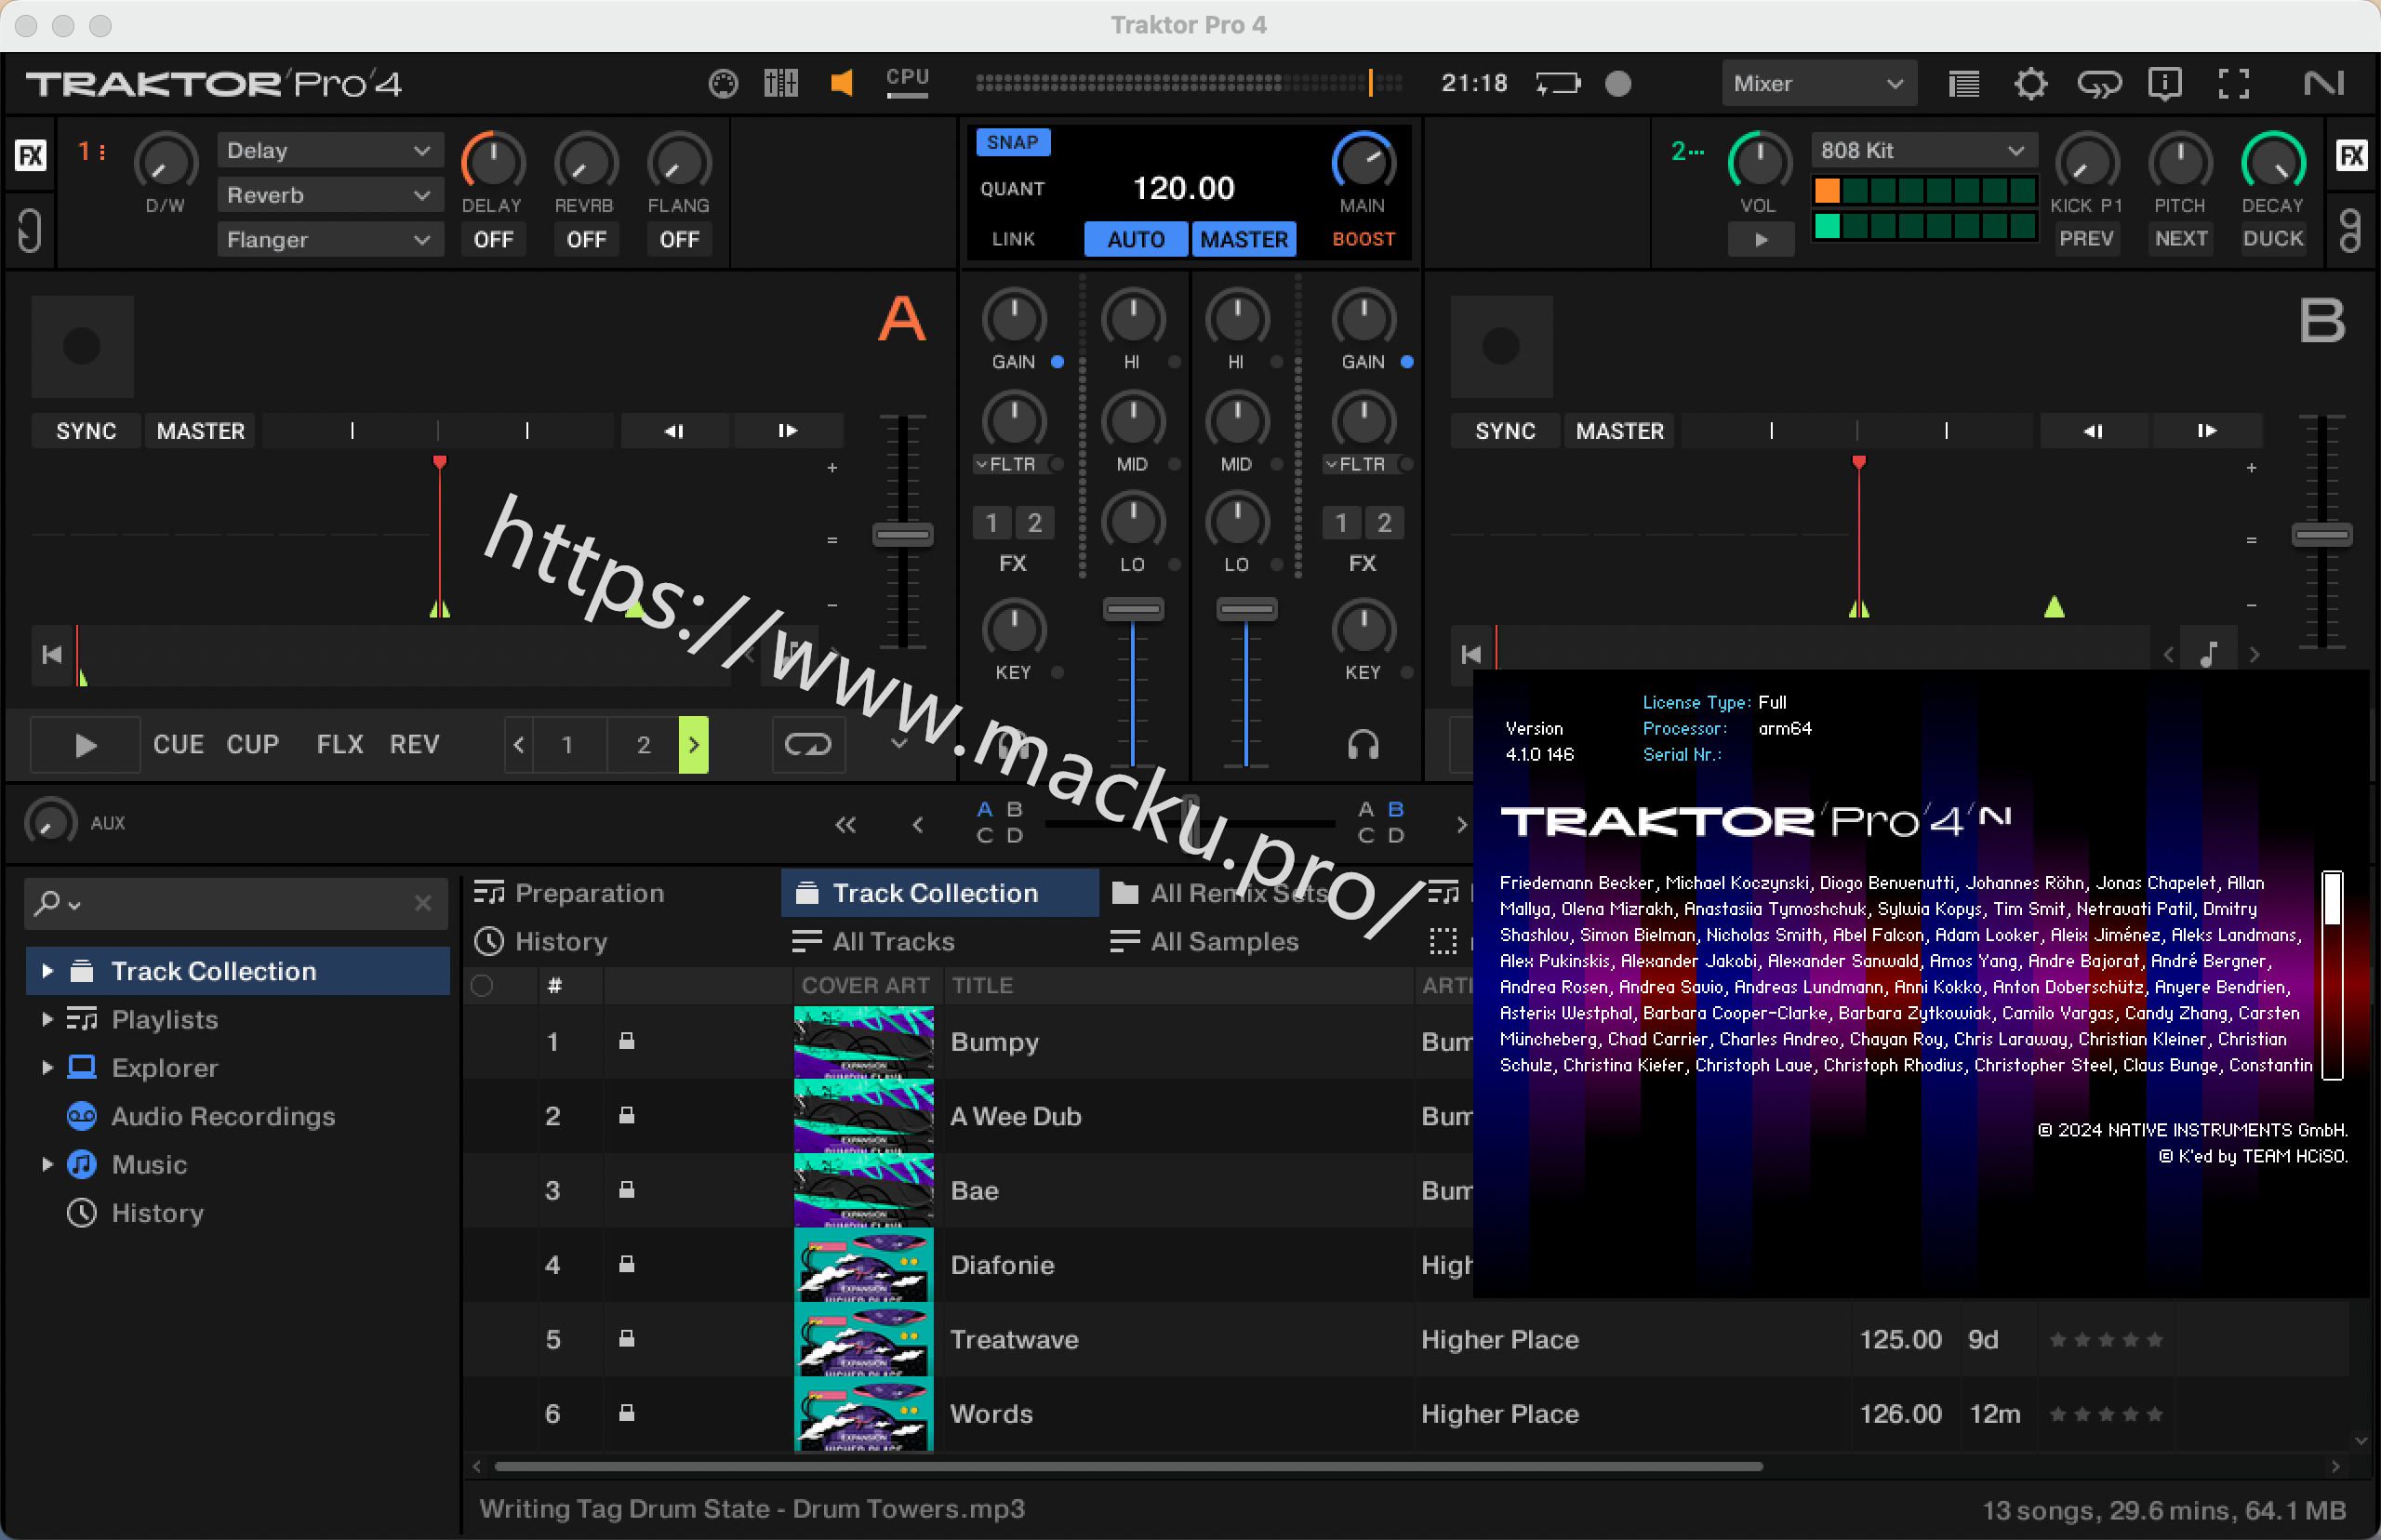Expand Explorer tree node
The image size is (2381, 1540).
pyautogui.click(x=47, y=1067)
